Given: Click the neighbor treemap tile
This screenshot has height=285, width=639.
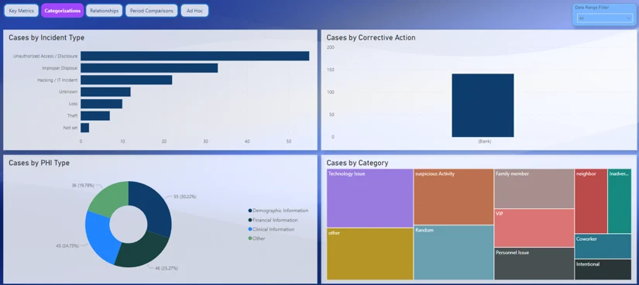Looking at the screenshot, I should [x=591, y=201].
